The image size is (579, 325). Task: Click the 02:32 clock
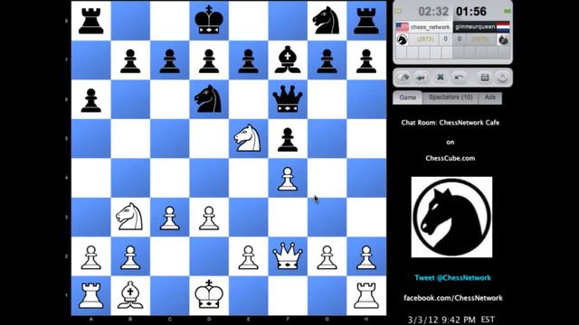click(x=433, y=12)
